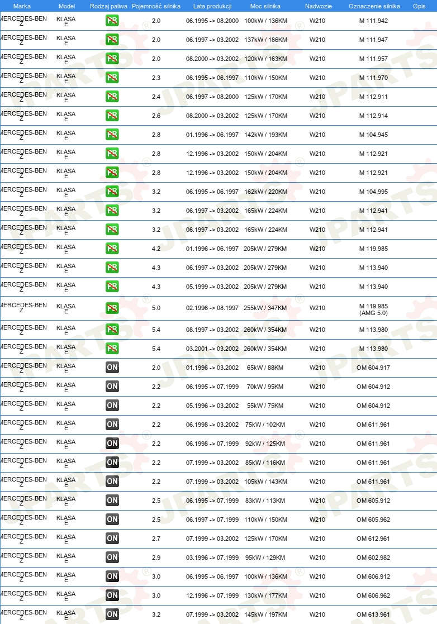
Task: Click the 'Pojemność silnika' column header
Action: pyautogui.click(x=156, y=6)
